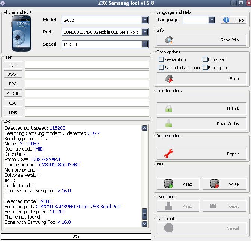This screenshot has width=251, height=241.
Task: Click the Log scrollbar up arrow
Action: click(144, 128)
